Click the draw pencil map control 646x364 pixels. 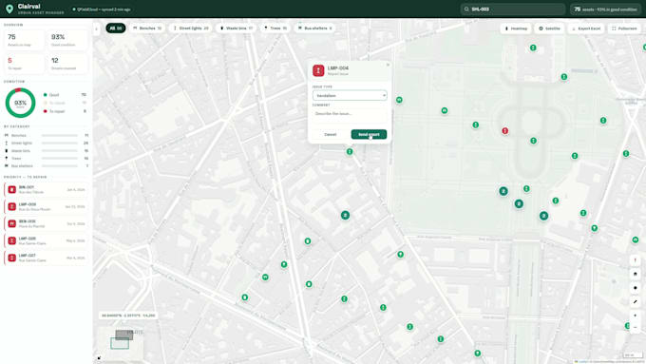click(635, 302)
